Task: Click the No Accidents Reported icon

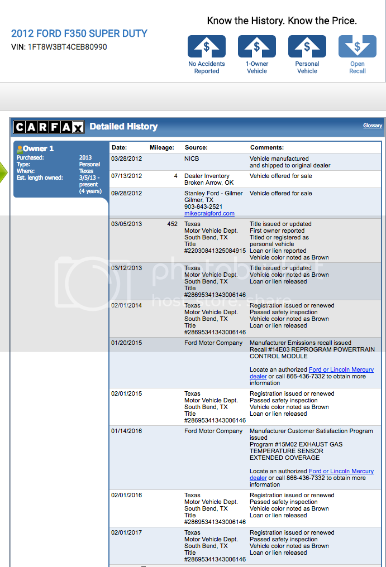Action: pos(206,46)
